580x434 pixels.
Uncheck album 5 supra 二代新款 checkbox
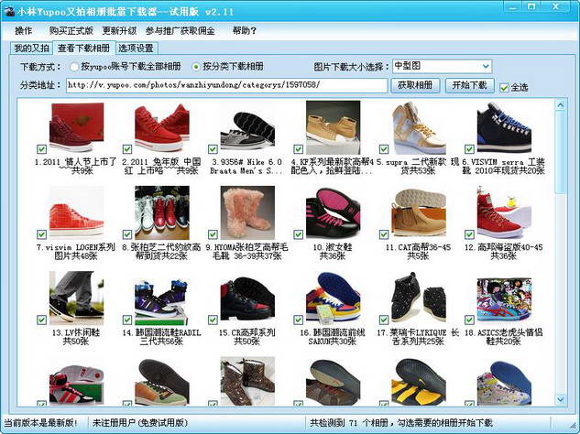384,149
